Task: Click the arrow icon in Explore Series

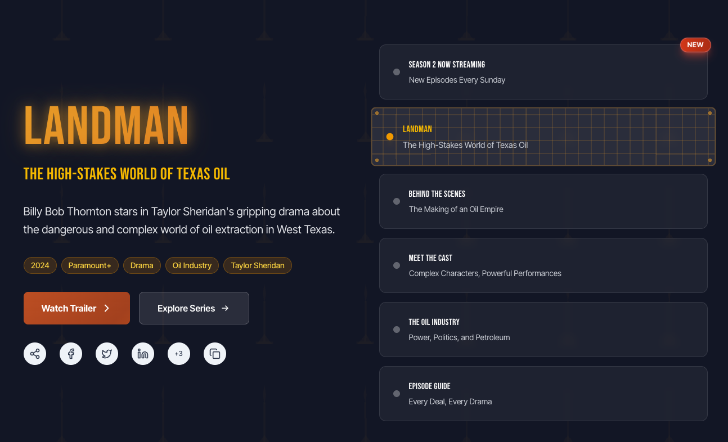Action: click(x=225, y=308)
